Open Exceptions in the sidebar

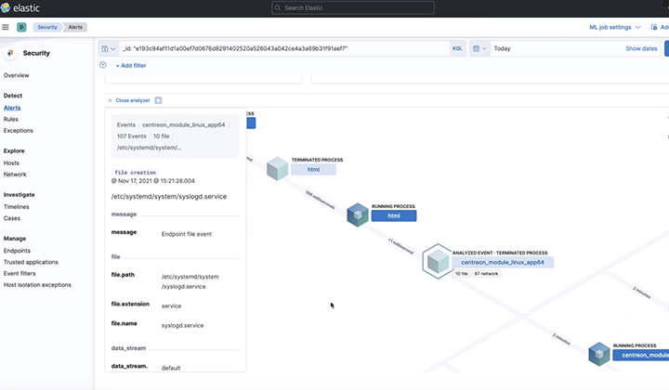click(18, 131)
